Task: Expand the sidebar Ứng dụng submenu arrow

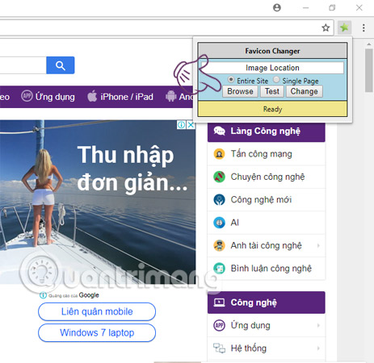Action: 318,325
